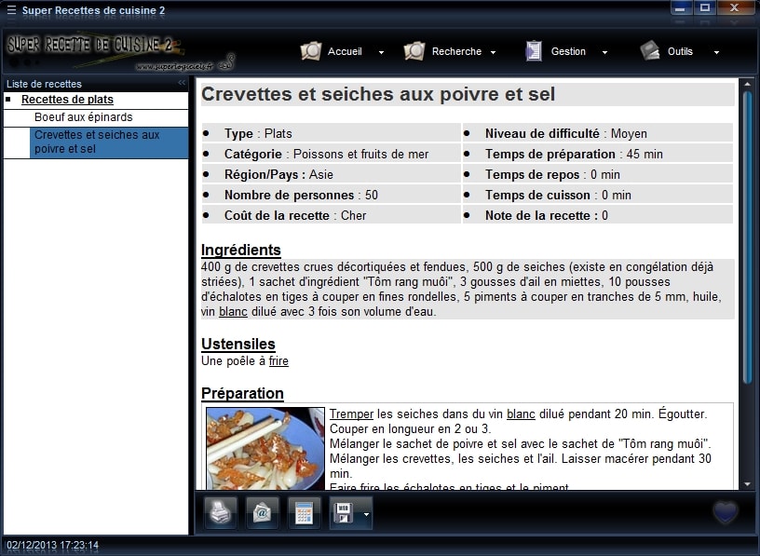Open the email recipe icon
The width and height of the screenshot is (760, 556).
[262, 512]
